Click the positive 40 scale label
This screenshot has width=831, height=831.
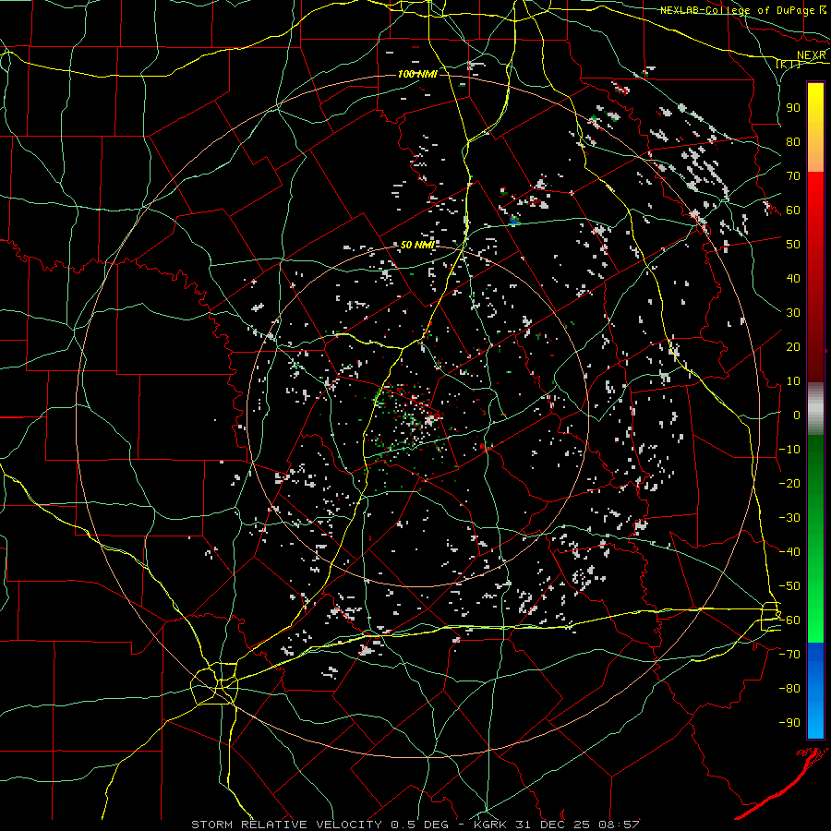(x=793, y=278)
